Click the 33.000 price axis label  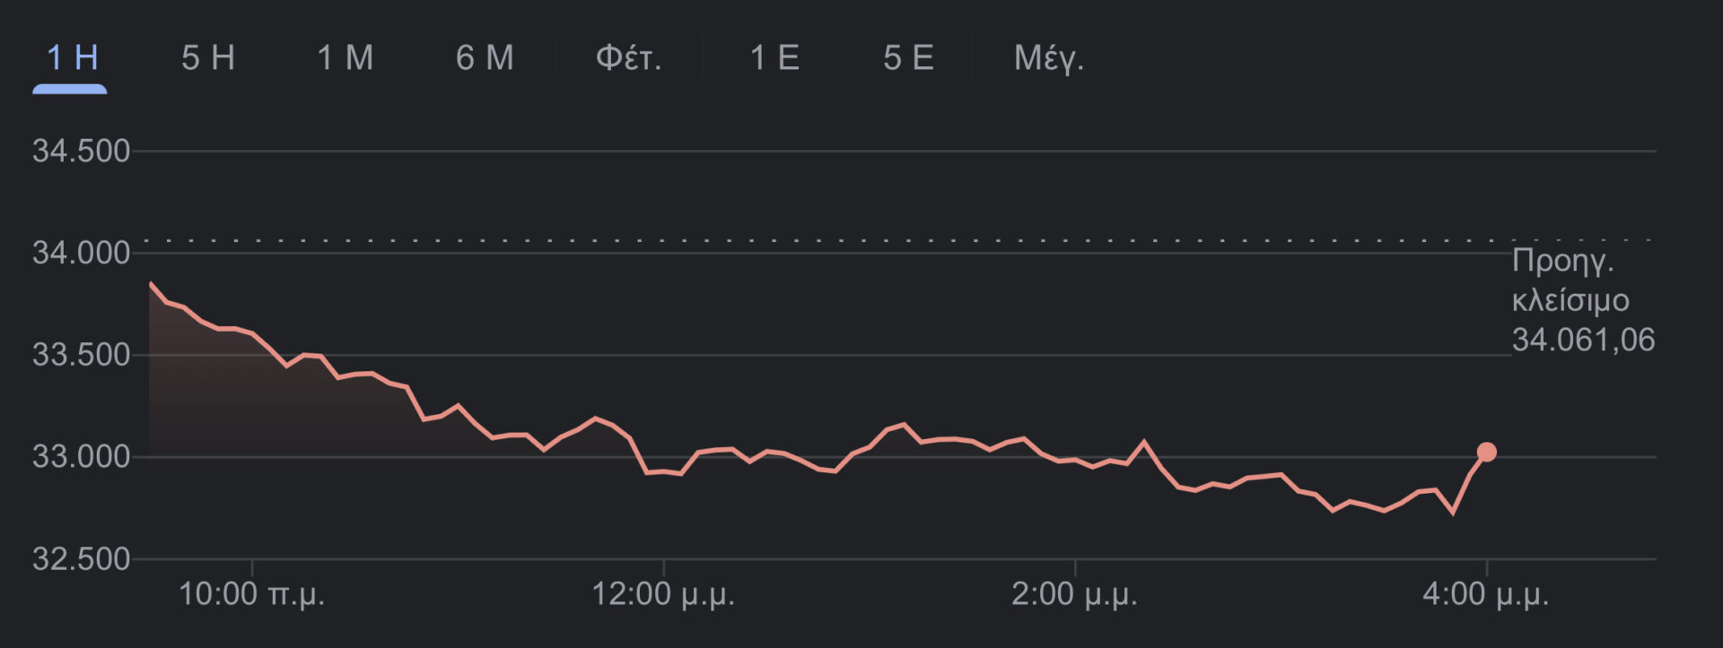click(x=81, y=457)
